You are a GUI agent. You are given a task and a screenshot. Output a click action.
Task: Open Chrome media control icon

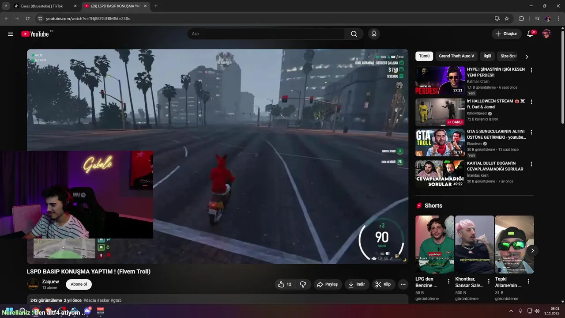tap(537, 19)
